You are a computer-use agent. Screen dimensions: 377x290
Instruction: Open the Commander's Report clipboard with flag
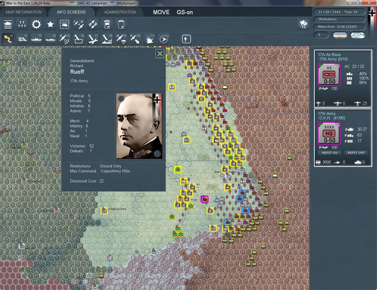click(x=107, y=24)
